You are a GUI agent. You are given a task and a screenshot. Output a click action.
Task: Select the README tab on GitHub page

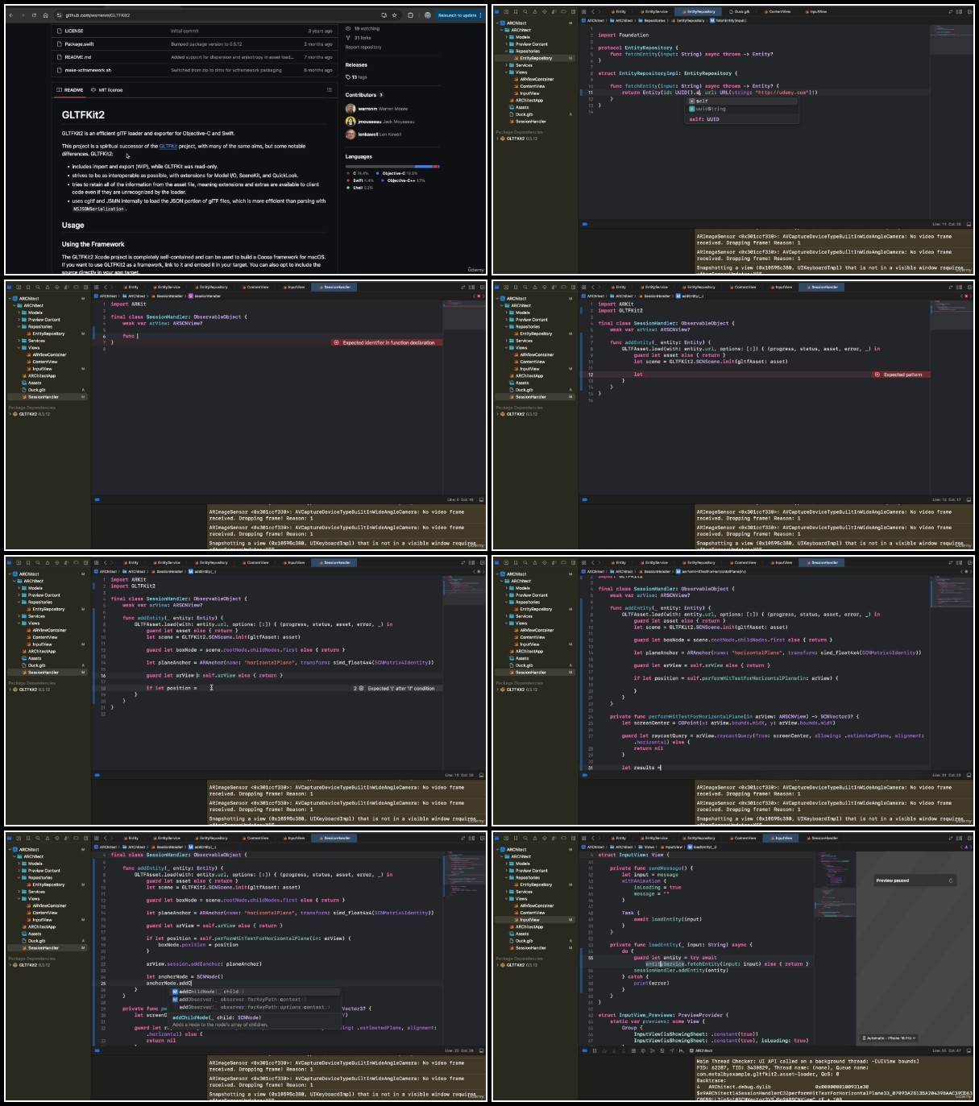tap(70, 90)
